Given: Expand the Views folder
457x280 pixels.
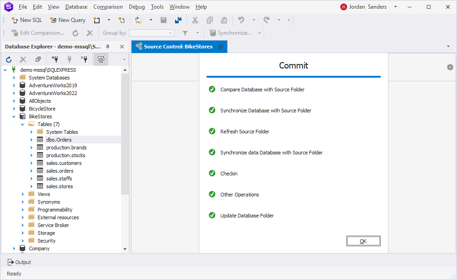Looking at the screenshot, I should (x=22, y=194).
